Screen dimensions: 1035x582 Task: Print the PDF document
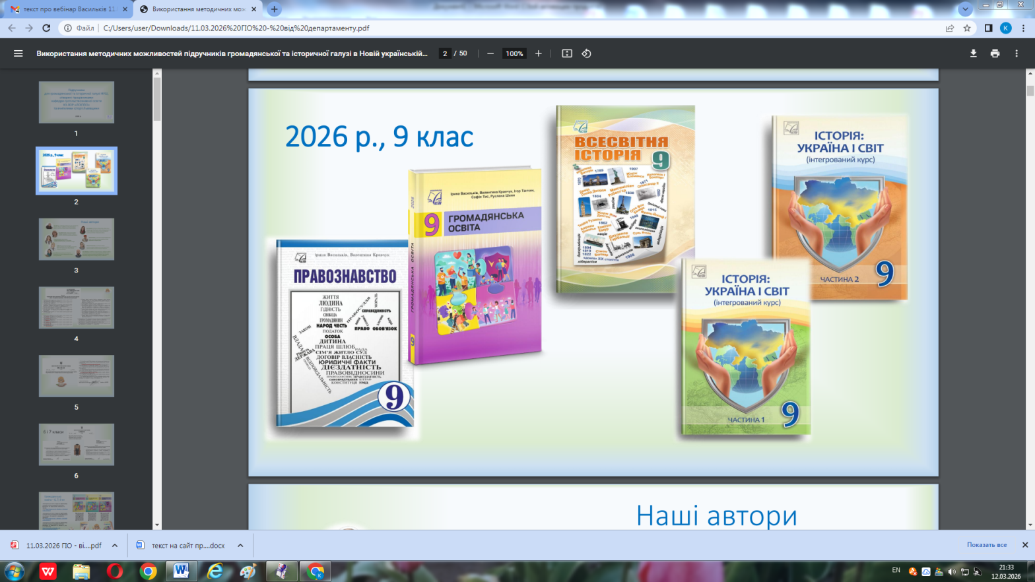(995, 53)
